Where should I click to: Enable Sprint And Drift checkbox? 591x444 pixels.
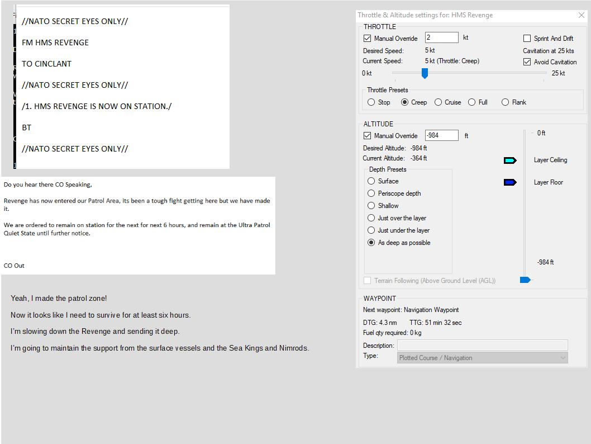coord(527,38)
